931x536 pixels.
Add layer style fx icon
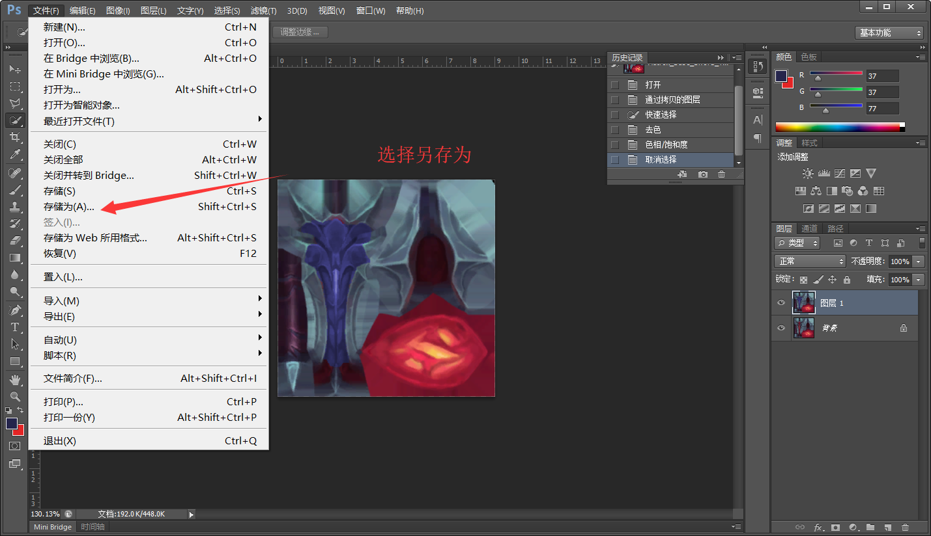tap(818, 527)
